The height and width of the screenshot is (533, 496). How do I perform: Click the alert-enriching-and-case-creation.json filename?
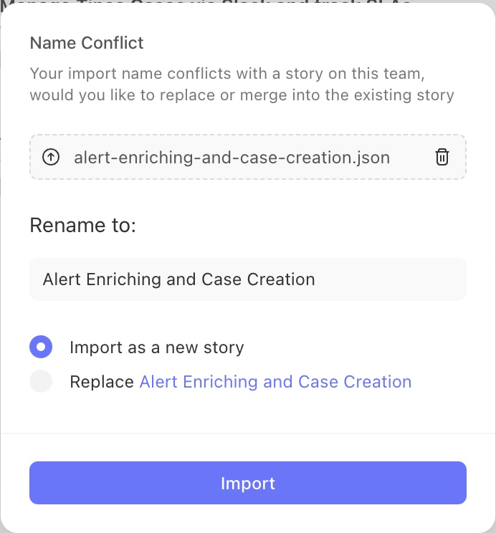232,157
